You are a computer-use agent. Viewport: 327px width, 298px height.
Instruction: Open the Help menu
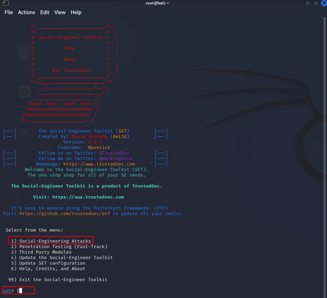coord(76,12)
